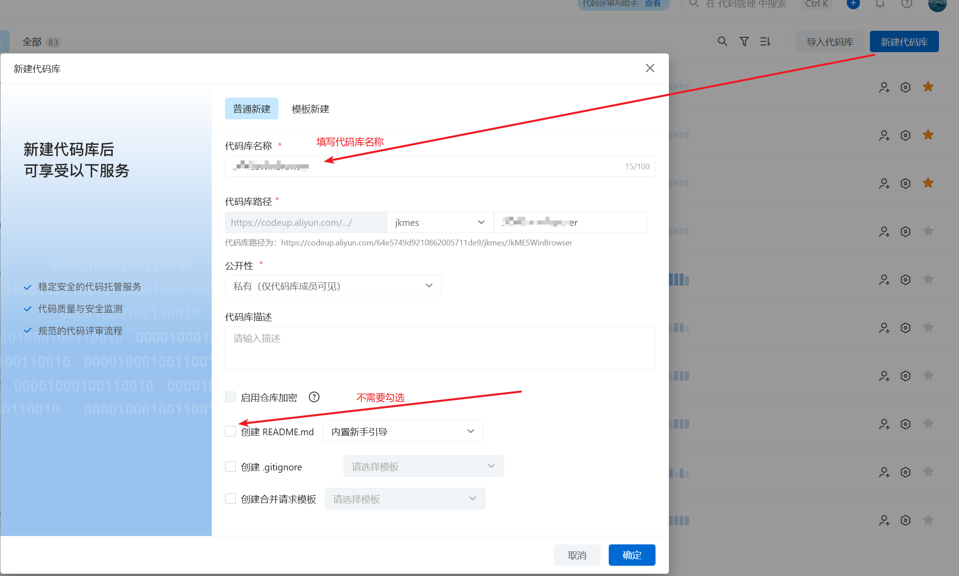Check the 创建 README.md checkbox
Image resolution: width=959 pixels, height=576 pixels.
coord(230,431)
